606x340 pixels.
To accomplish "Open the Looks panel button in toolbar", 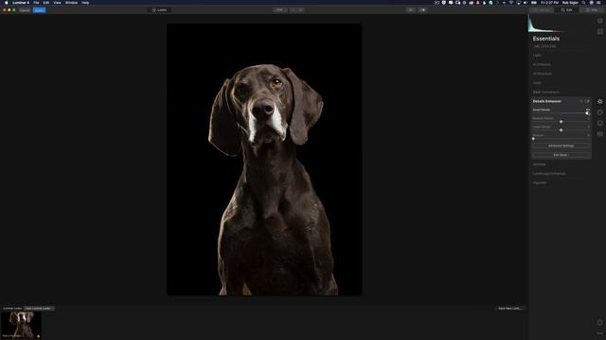I will (159, 10).
